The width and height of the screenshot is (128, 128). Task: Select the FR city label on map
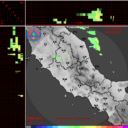click(x=80, y=86)
